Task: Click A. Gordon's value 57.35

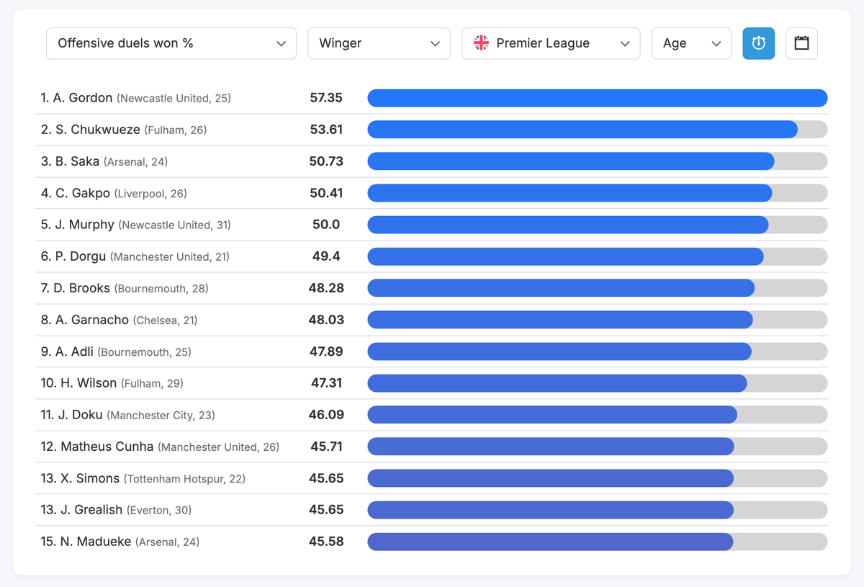Action: pyautogui.click(x=326, y=98)
